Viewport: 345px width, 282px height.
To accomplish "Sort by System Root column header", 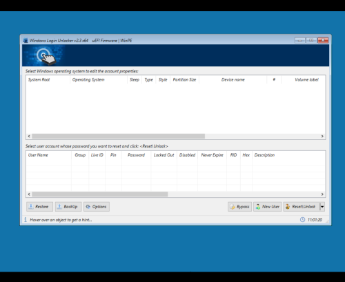I will click(48, 80).
